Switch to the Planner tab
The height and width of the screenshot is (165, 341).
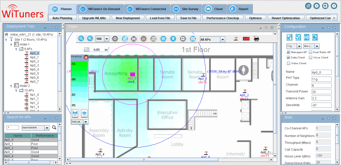pos(62,9)
